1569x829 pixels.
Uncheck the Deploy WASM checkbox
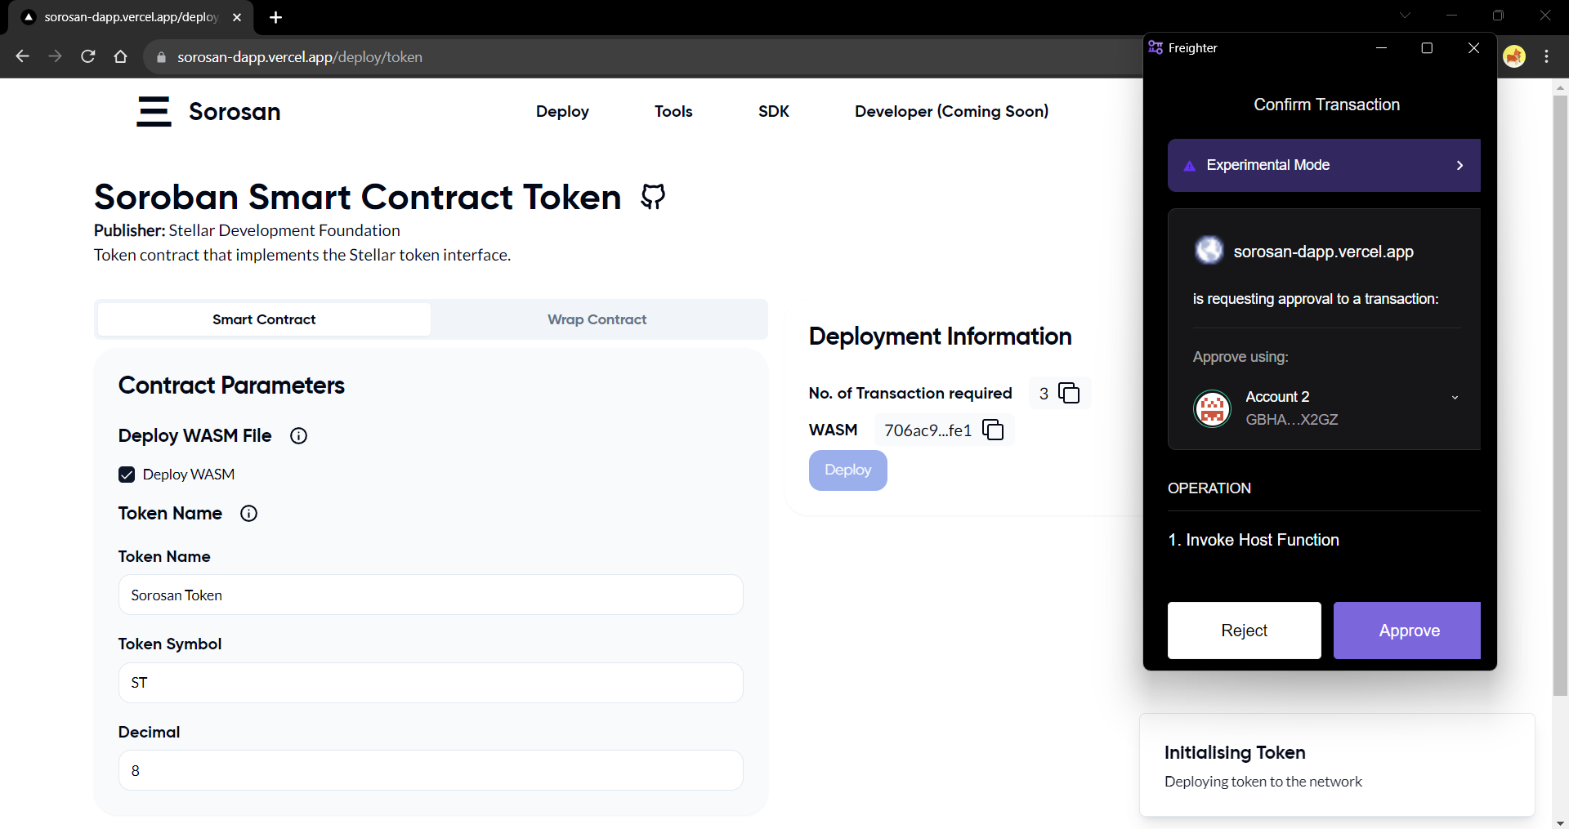(127, 475)
